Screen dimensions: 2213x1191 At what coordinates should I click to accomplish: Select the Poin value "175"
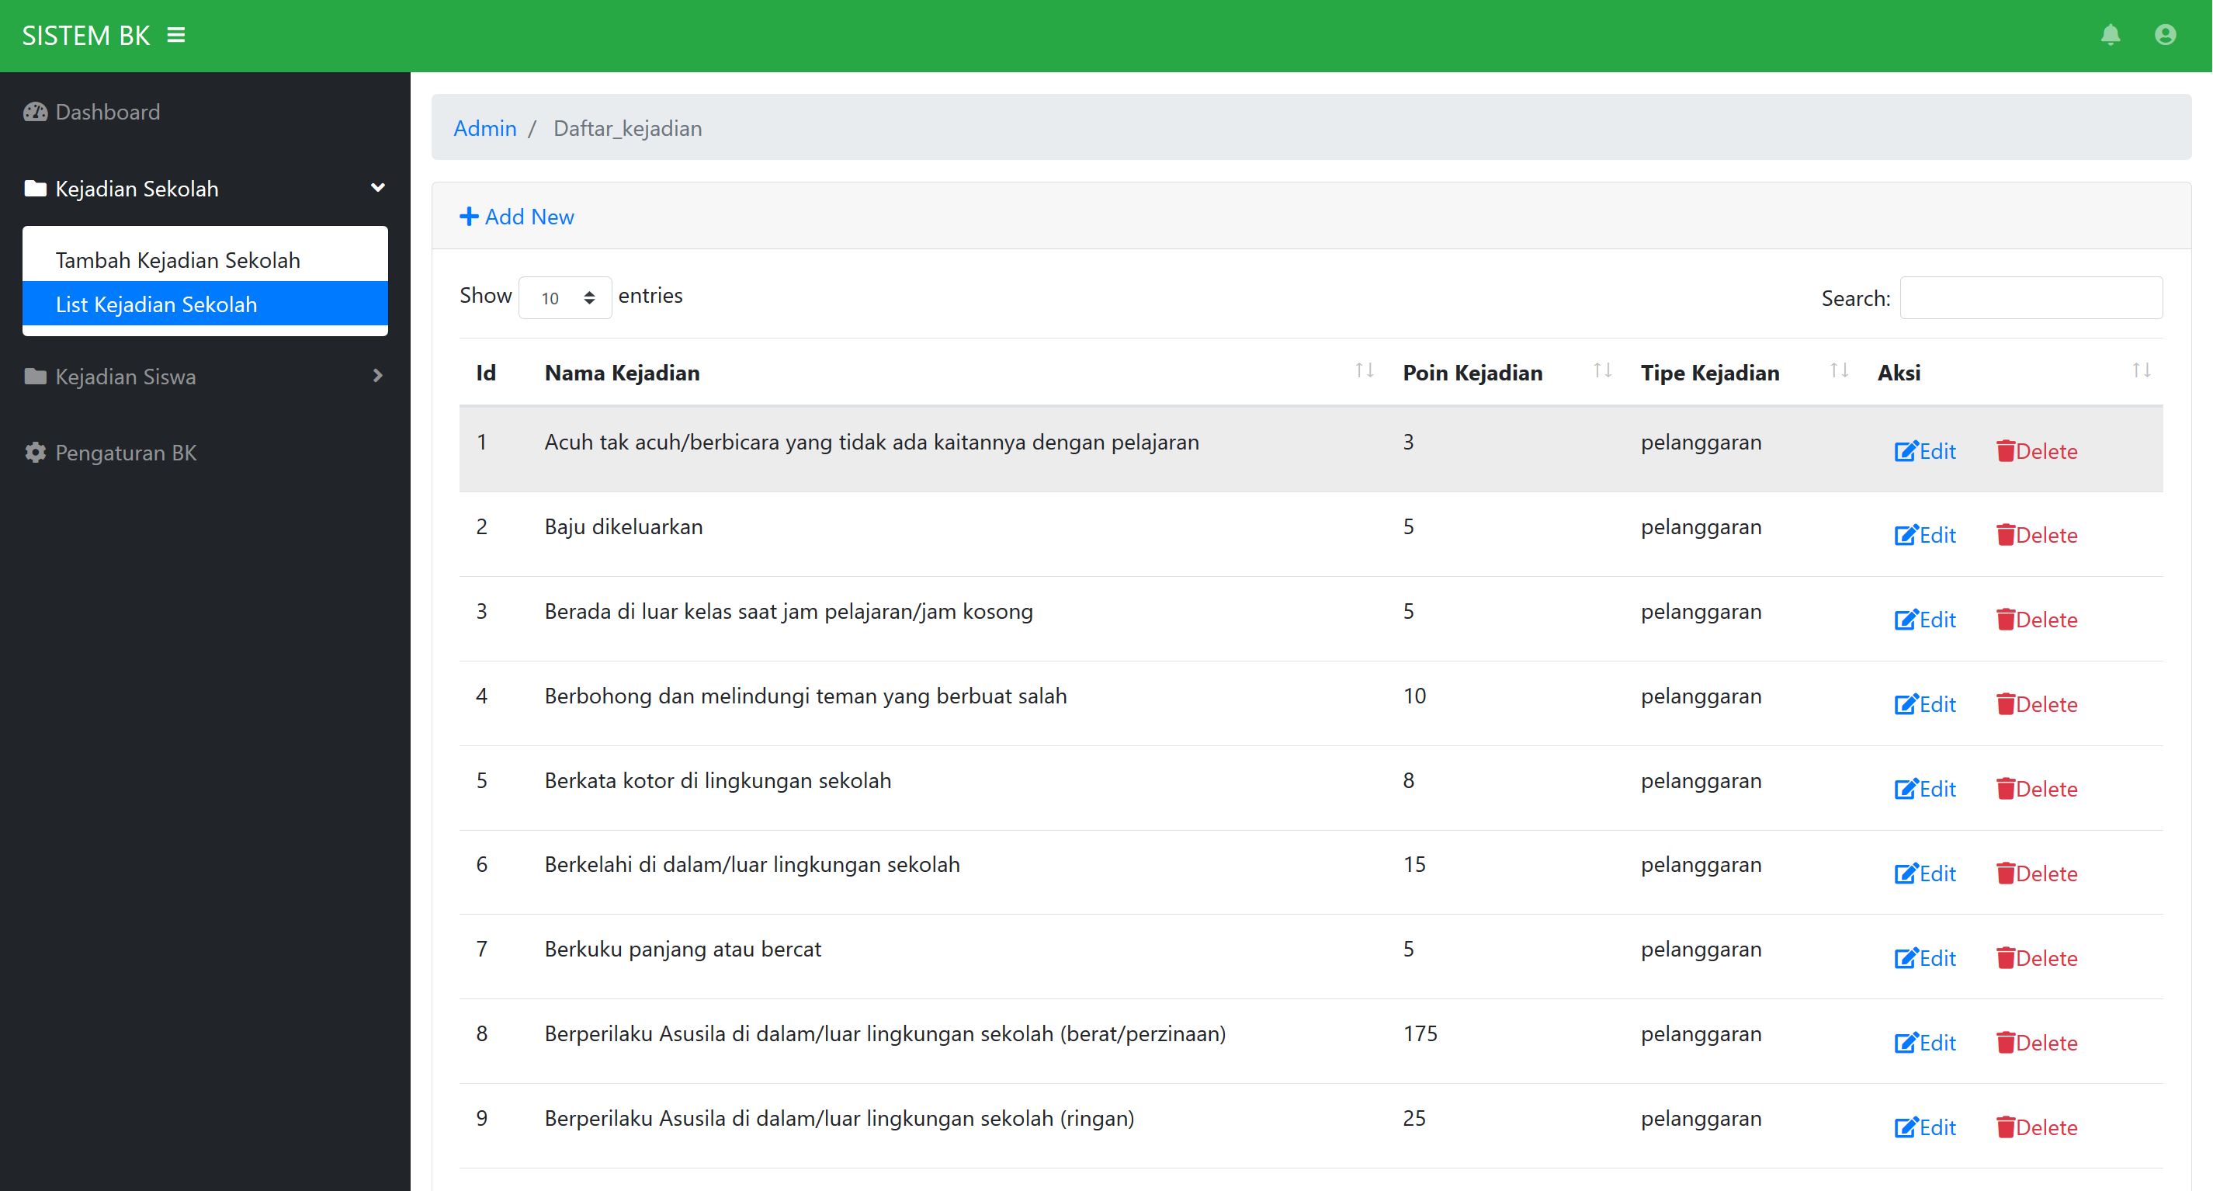click(x=1420, y=1033)
